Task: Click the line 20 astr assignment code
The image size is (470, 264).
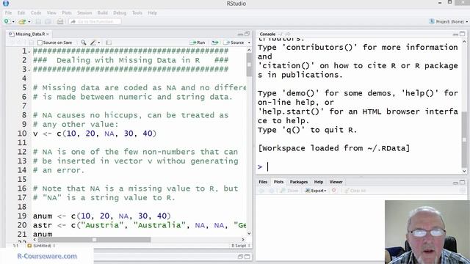Action: (x=140, y=225)
